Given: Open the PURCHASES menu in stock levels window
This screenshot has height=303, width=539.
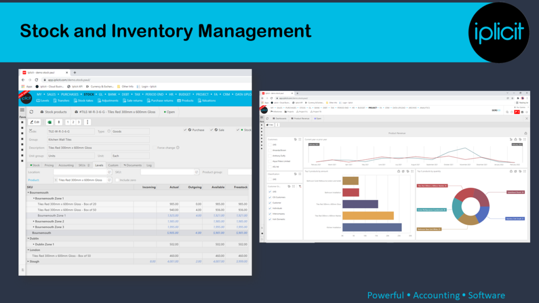Looking at the screenshot, I should (70, 95).
